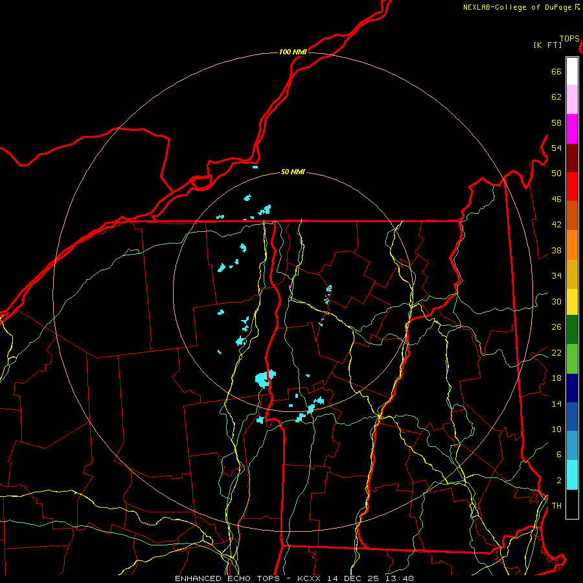Image resolution: width=583 pixels, height=583 pixels.
Task: Pick the bright orange legend swatch
Action: (572, 245)
